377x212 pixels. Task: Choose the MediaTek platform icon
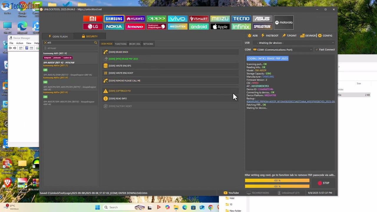coord(178,26)
